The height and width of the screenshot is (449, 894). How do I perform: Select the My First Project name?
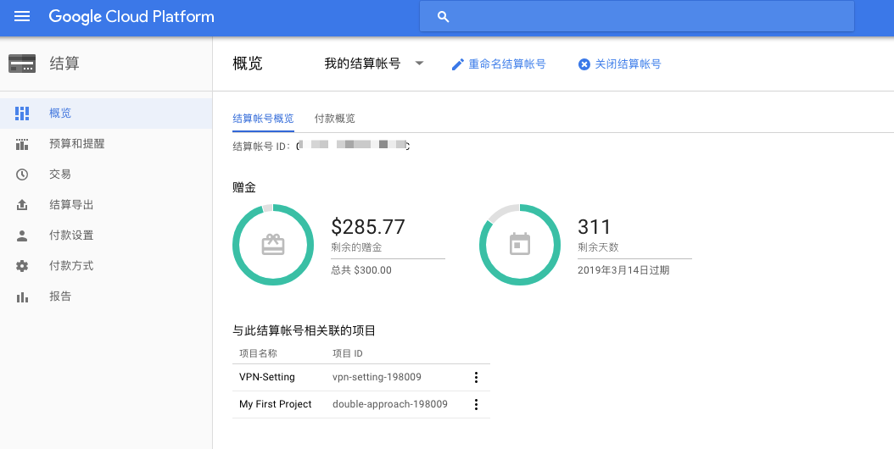point(276,404)
